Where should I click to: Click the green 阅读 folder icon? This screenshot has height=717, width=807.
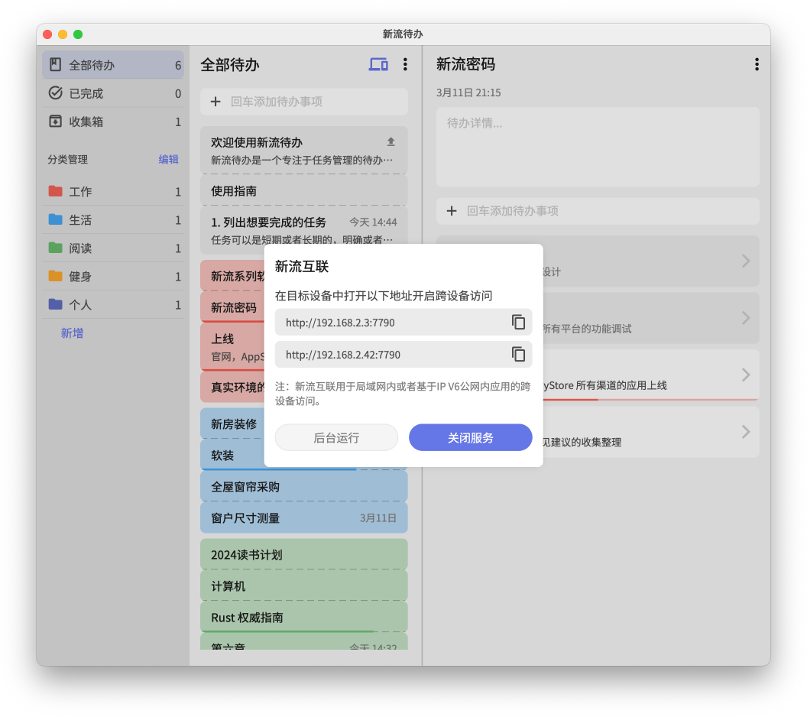(x=55, y=248)
